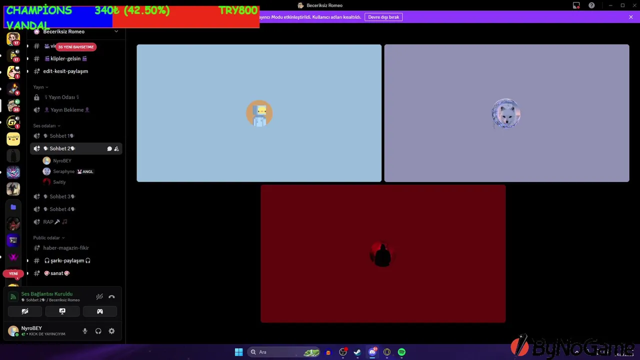Start an activity with the game controller icon
640x360 pixels.
pyautogui.click(x=99, y=311)
